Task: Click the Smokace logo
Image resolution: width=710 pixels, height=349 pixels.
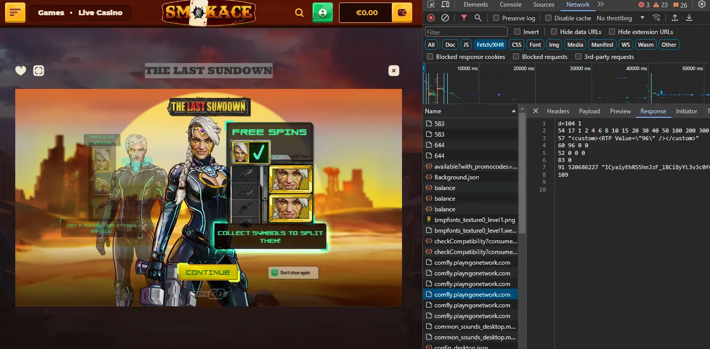Action: tap(209, 13)
